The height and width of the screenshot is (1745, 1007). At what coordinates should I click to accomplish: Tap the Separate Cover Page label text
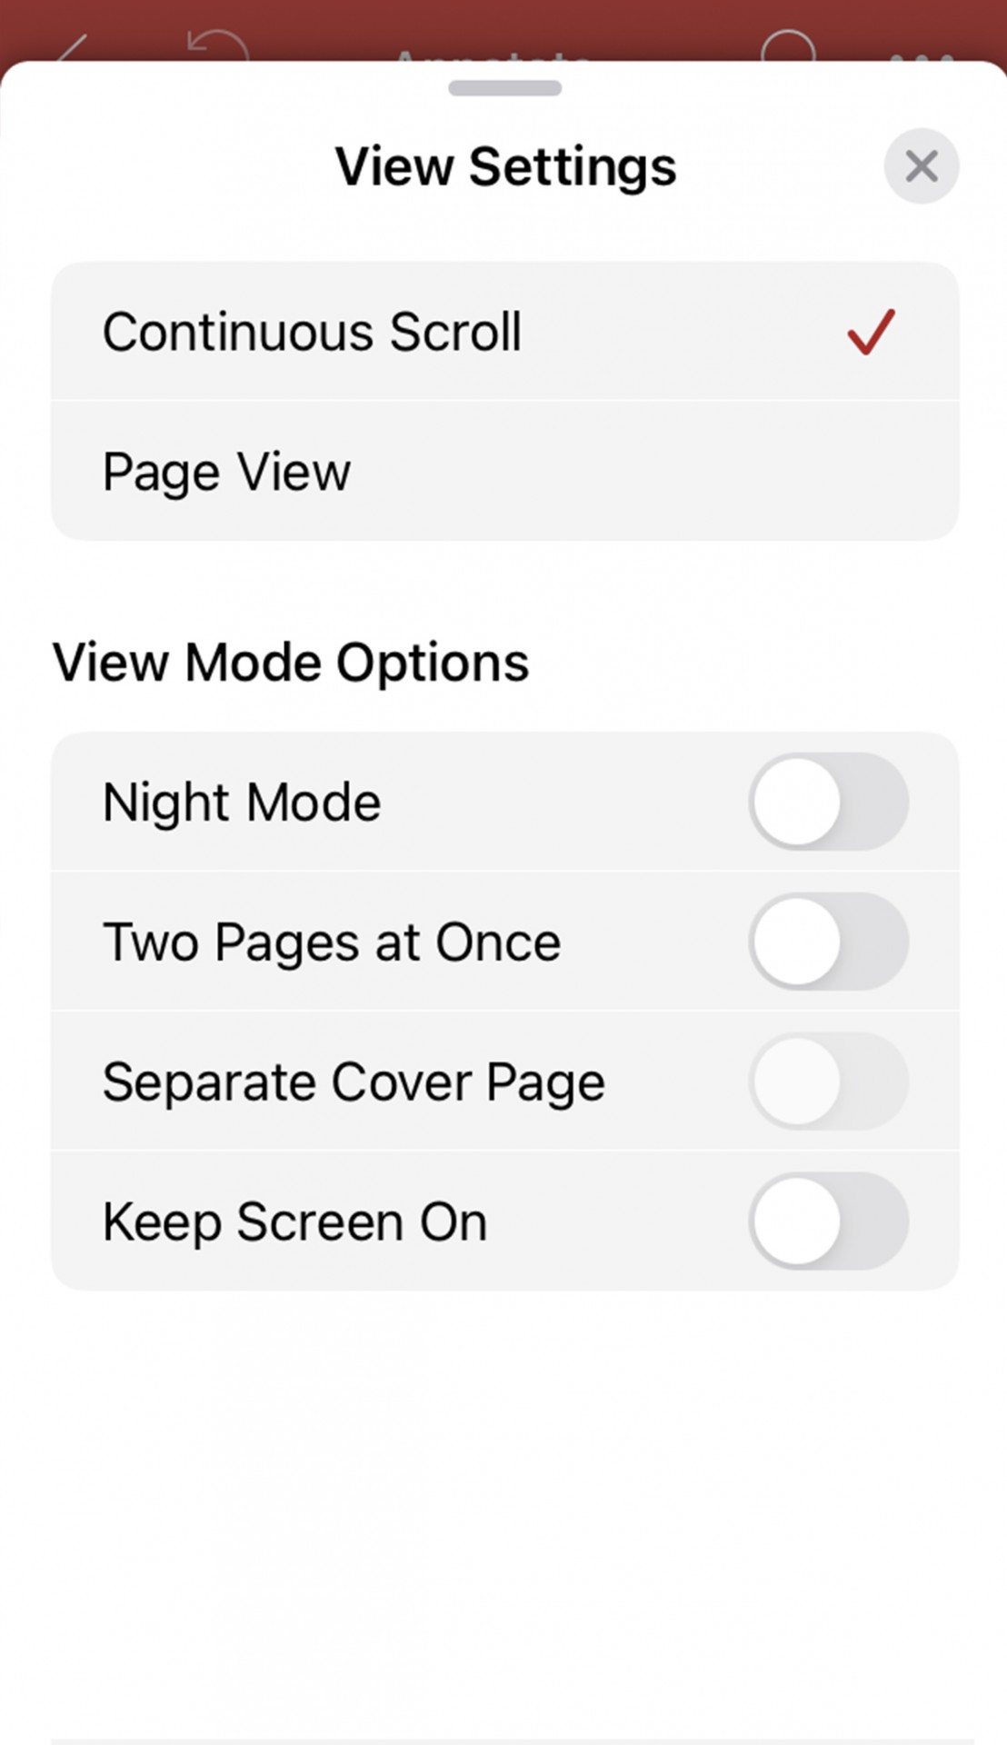(354, 1082)
